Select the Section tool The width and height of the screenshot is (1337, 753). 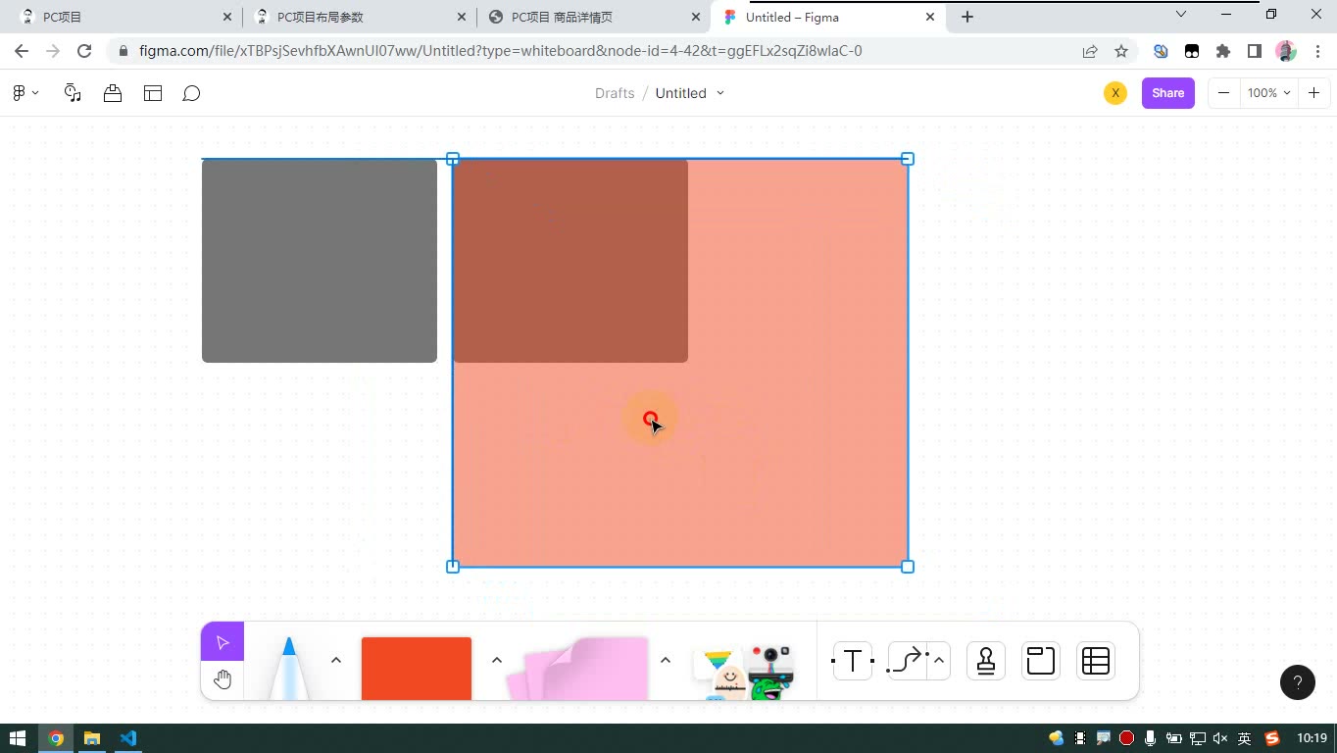tap(1041, 662)
